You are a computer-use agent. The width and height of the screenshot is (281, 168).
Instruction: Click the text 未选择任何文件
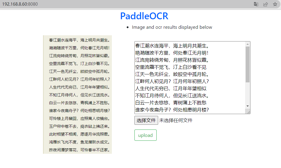pos(176,120)
